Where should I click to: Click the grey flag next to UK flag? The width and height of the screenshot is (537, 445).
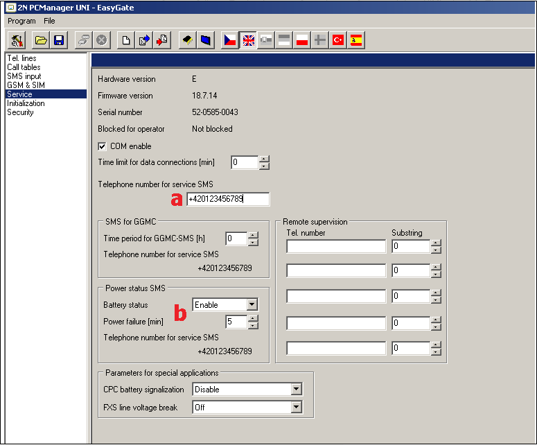pos(266,40)
